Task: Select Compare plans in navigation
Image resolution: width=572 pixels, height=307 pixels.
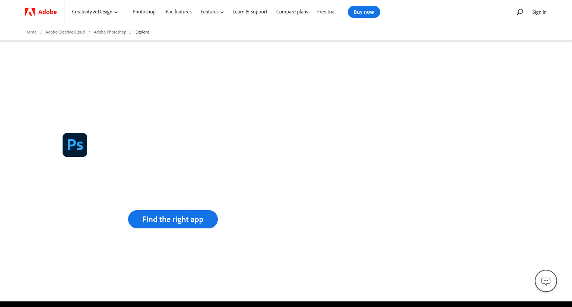Action: pos(292,12)
